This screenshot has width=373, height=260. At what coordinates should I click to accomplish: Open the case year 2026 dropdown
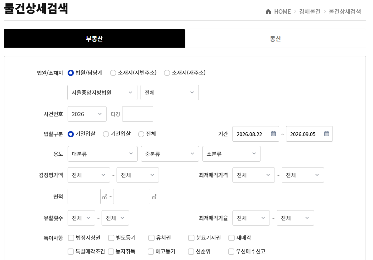point(87,114)
